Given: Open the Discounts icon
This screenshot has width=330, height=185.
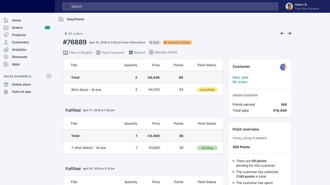Looking at the screenshot, I should pos(6,57).
